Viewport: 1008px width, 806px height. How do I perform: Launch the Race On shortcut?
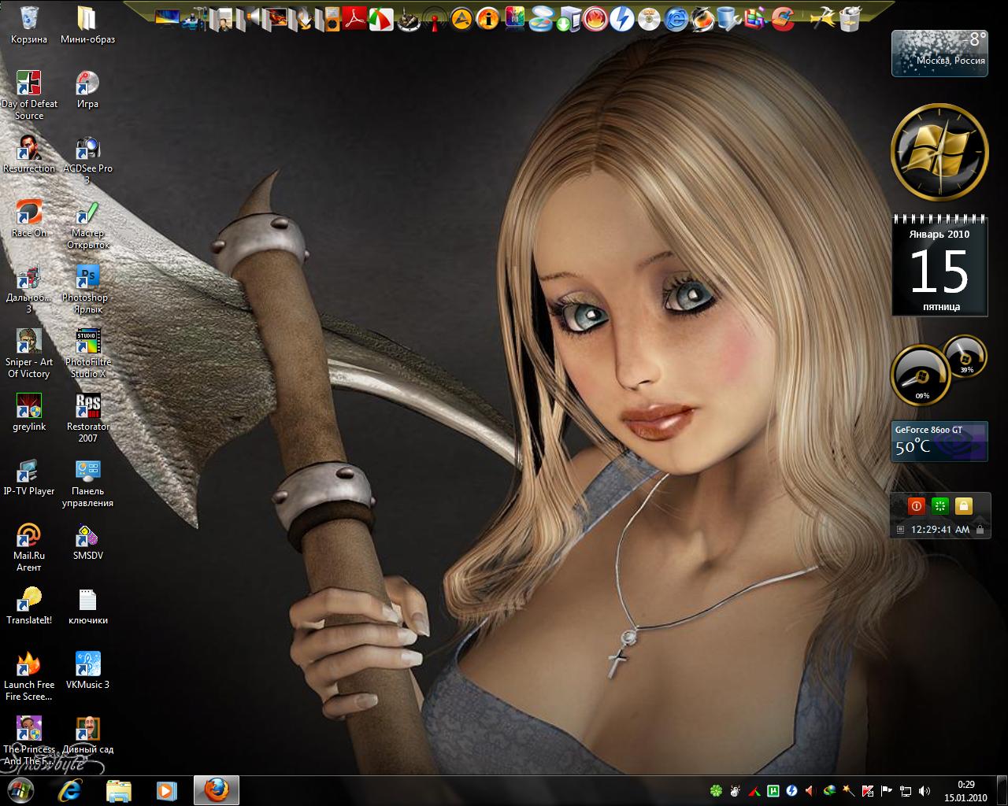click(x=29, y=218)
